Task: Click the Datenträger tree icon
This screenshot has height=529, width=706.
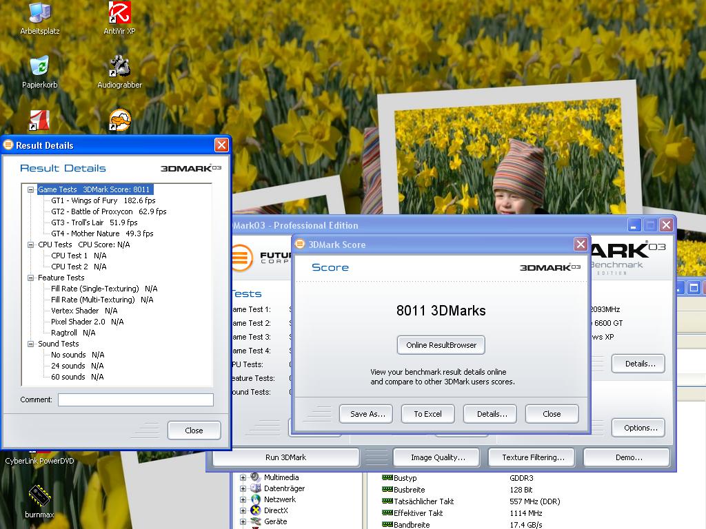Action: [x=256, y=488]
